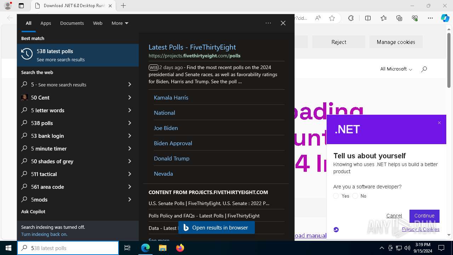Open U.S. Senate Polls result row
453x255 pixels.
[216, 203]
